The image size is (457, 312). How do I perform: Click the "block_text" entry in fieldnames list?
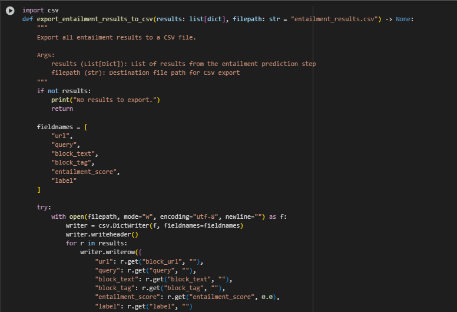75,153
